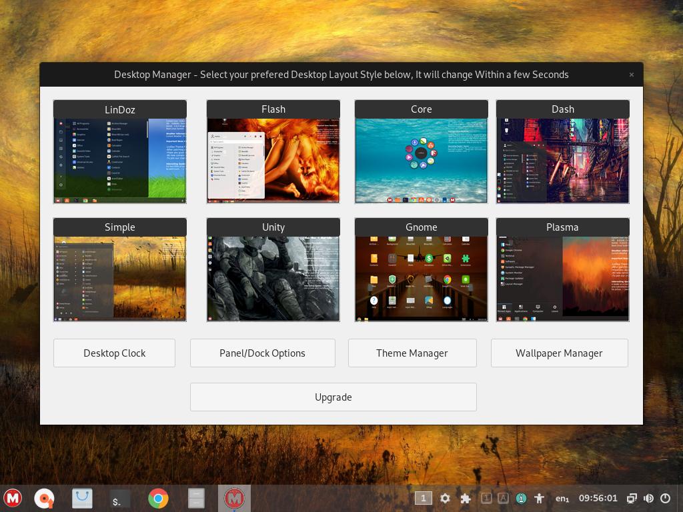Viewport: 683px width, 512px height.
Task: Select the LinDoz layout thumbnail
Action: point(120,151)
